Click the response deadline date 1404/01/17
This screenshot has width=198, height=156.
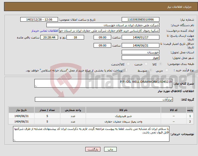[x=141, y=37]
